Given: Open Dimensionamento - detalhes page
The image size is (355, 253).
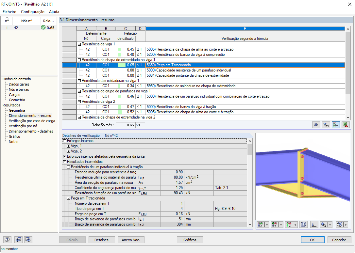Looking at the screenshot, I should [31, 131].
